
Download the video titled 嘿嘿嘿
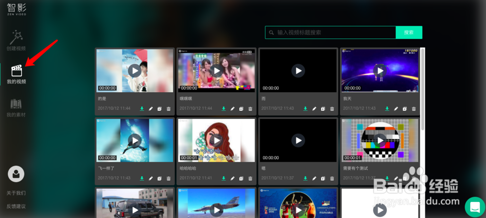pyautogui.click(x=224, y=109)
